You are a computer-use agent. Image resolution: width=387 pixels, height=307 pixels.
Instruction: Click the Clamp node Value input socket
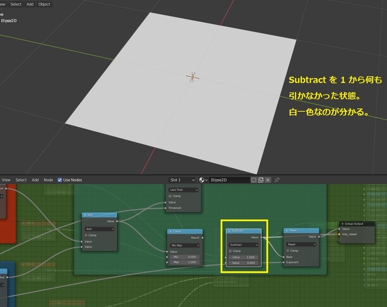click(167, 252)
